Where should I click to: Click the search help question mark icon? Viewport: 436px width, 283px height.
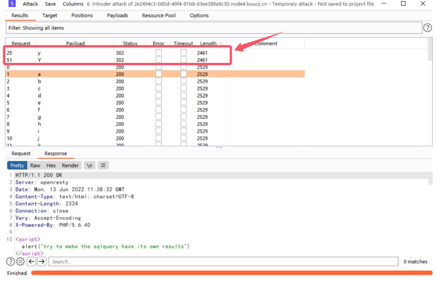click(10, 262)
